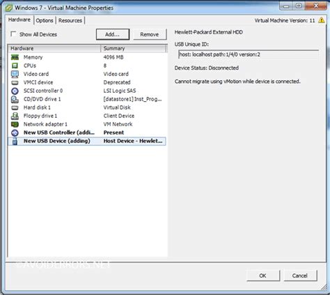
Task: Select the New USB Controller row label
Action: click(x=59, y=133)
